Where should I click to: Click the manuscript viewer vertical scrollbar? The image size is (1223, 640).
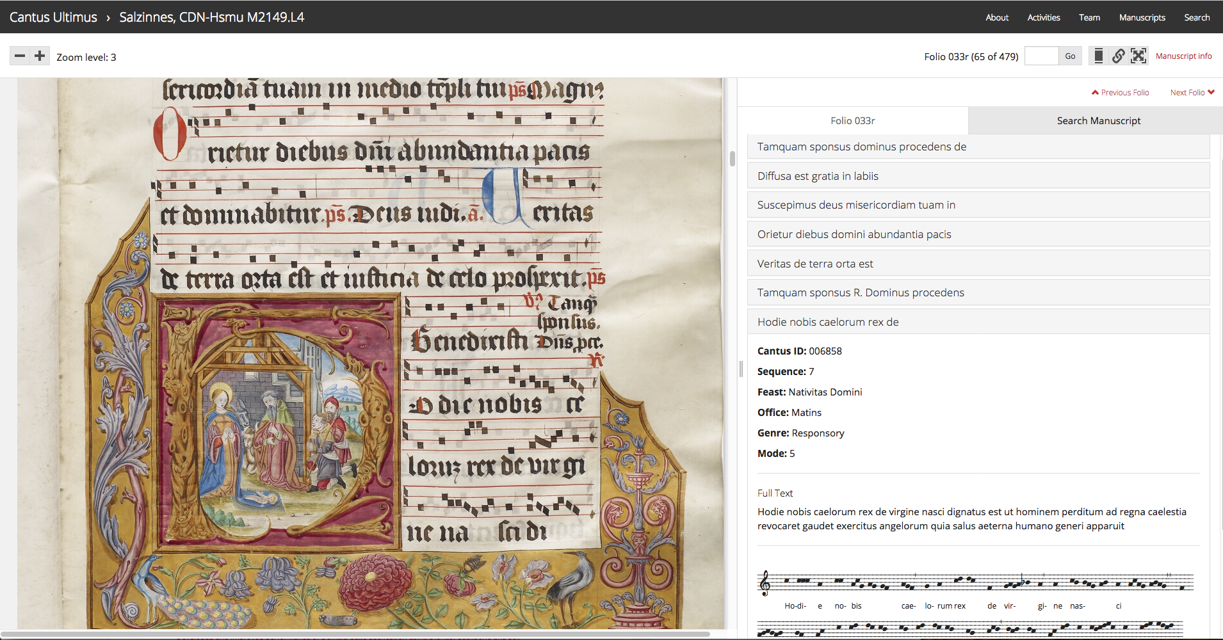[733, 158]
